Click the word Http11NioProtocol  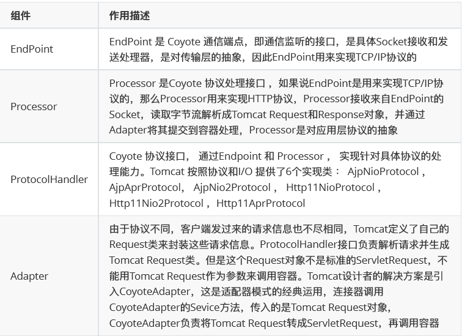tap(331, 187)
